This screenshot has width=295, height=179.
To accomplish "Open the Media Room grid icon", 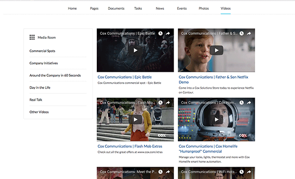I will (32, 37).
